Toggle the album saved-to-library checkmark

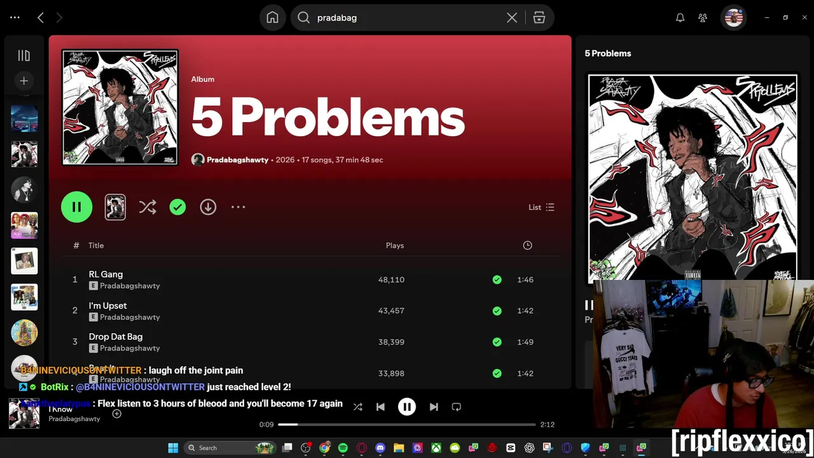pyautogui.click(x=177, y=207)
